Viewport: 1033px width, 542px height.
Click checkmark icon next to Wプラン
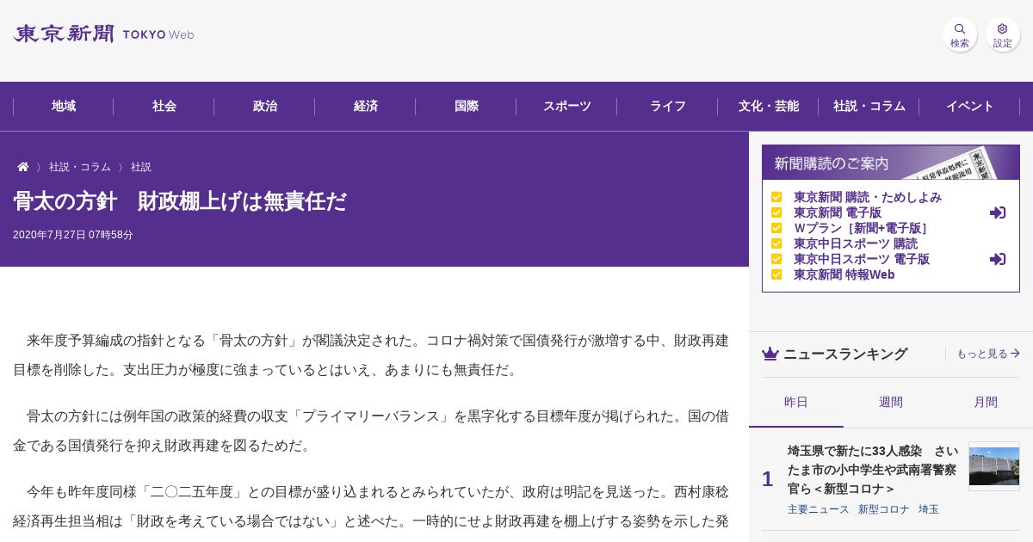776,228
